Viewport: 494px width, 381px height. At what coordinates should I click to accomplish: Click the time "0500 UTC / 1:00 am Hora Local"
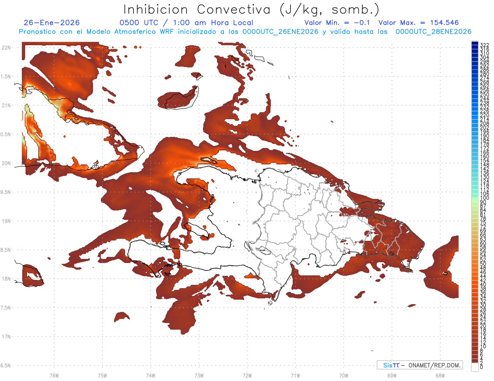(186, 23)
